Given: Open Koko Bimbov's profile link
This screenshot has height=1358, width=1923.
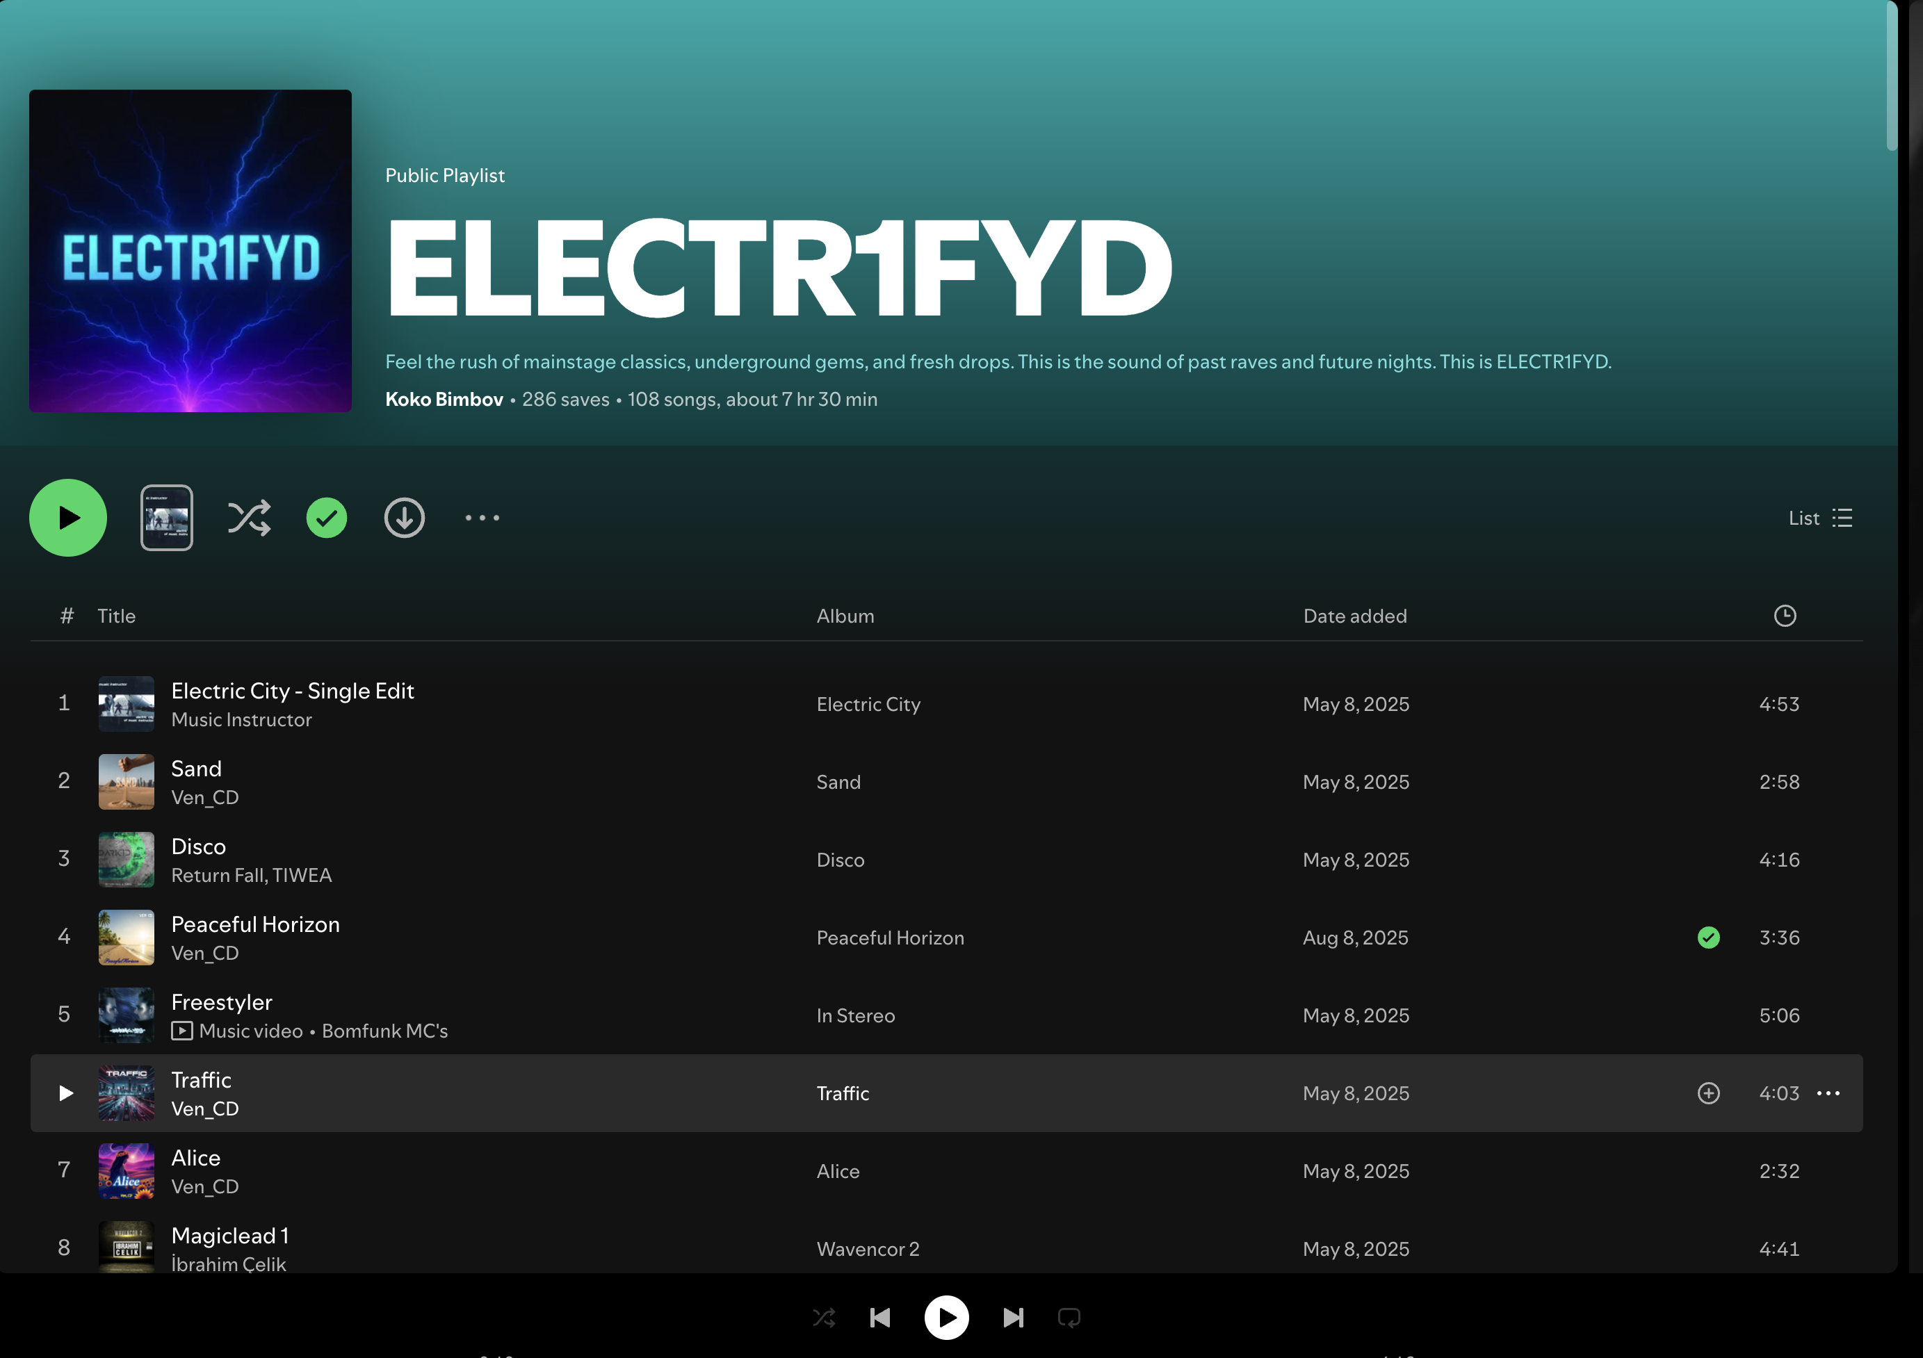Looking at the screenshot, I should tap(444, 400).
